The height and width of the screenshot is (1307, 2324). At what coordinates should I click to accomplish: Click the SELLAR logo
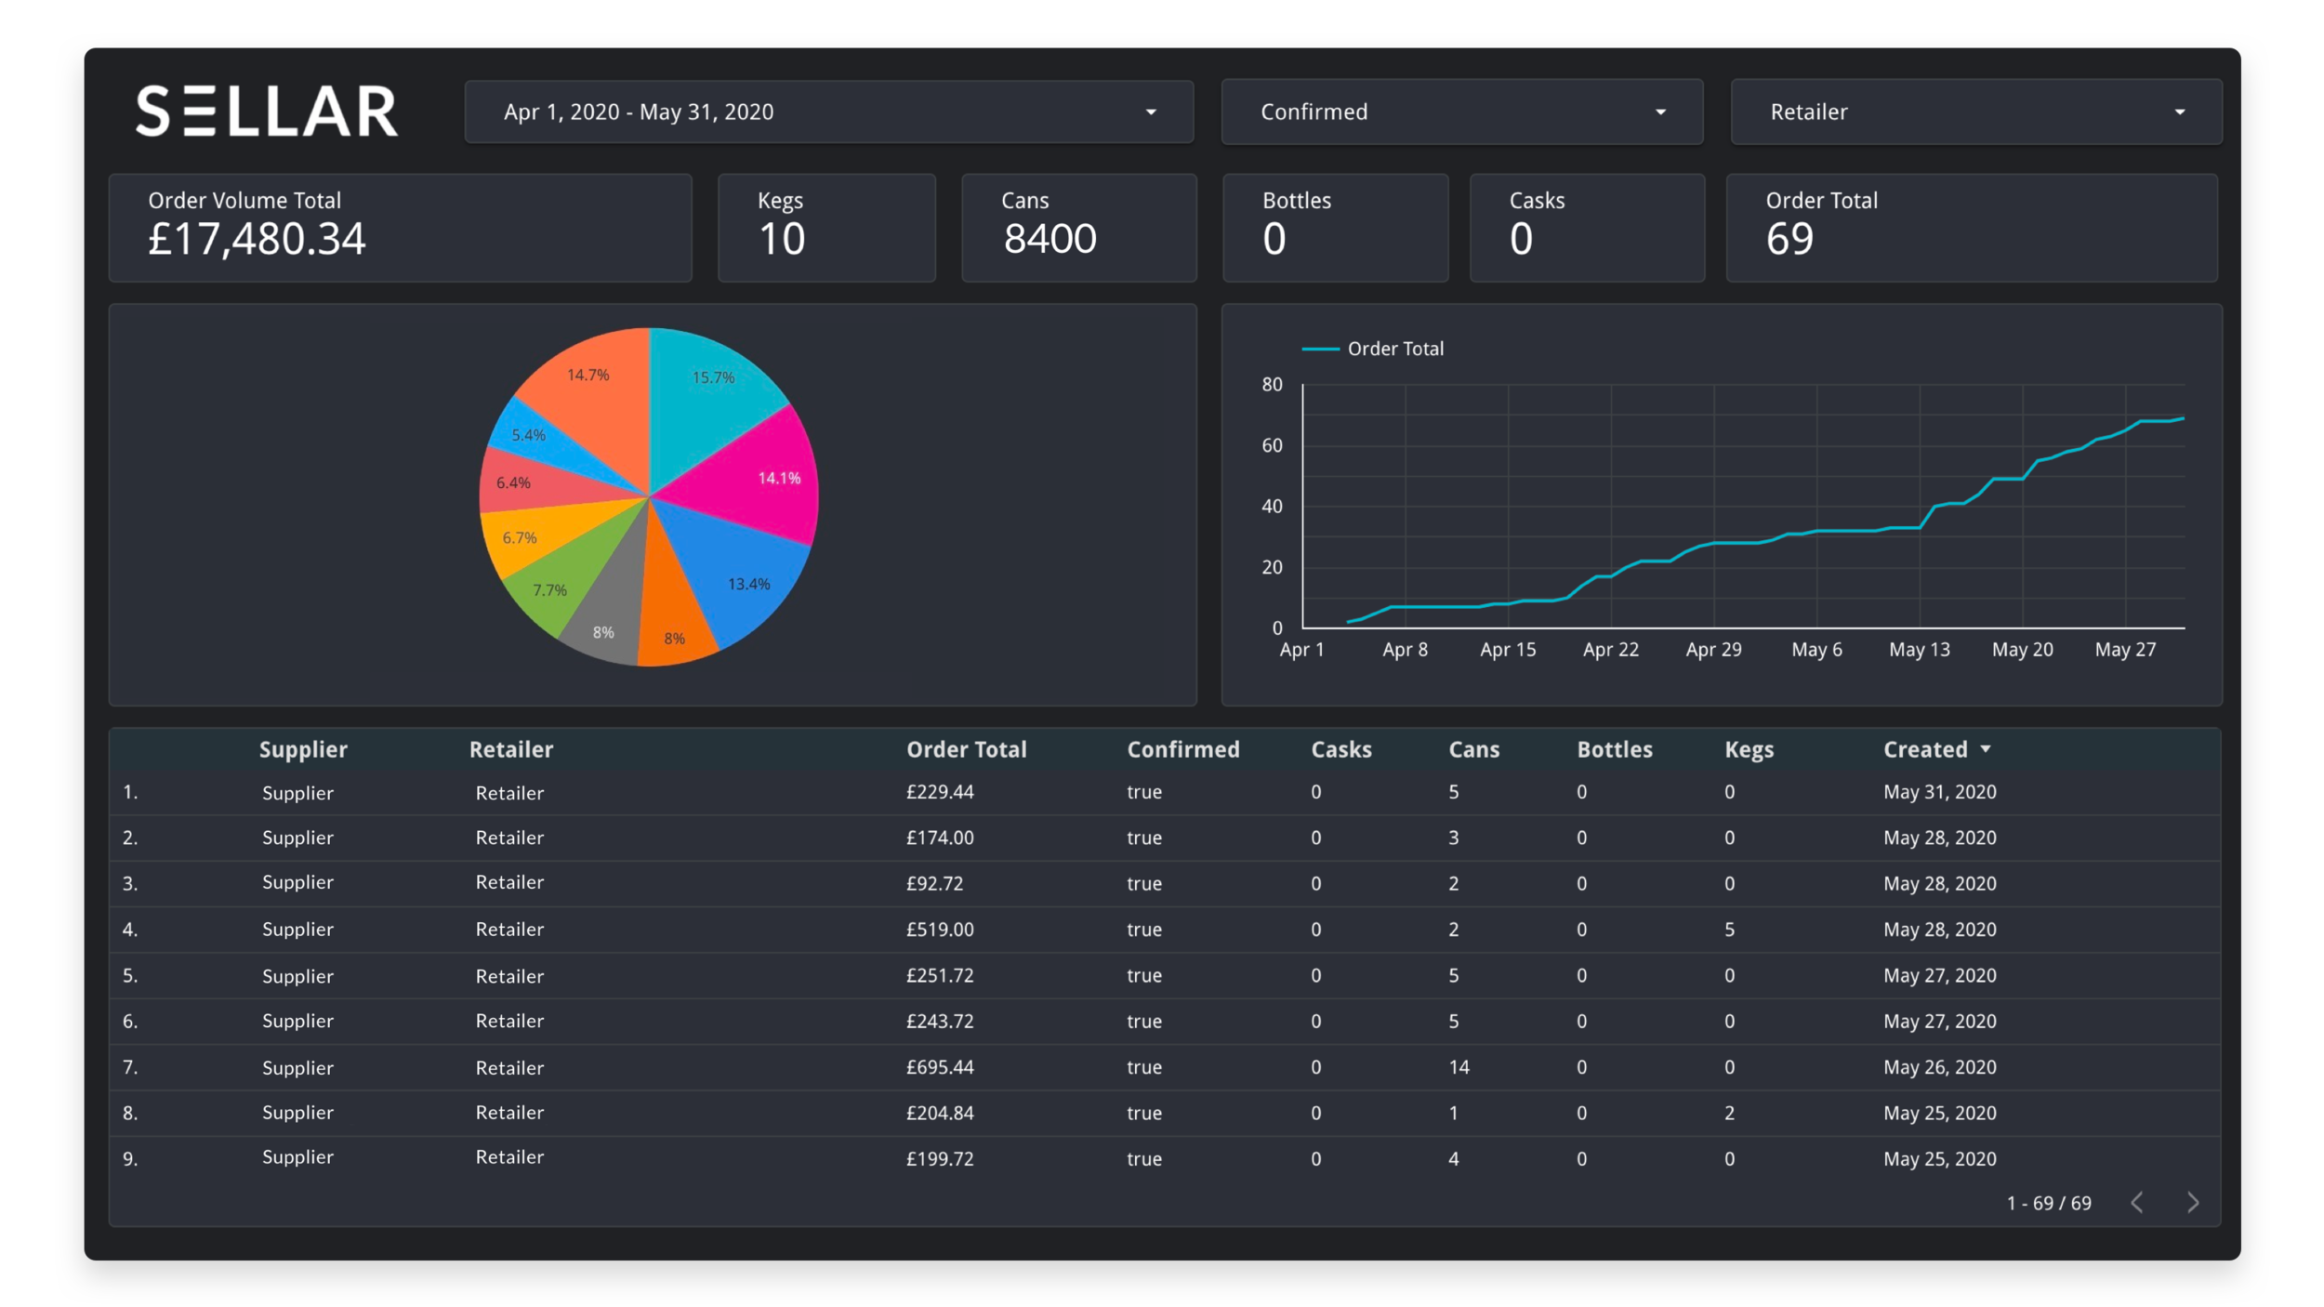click(267, 112)
